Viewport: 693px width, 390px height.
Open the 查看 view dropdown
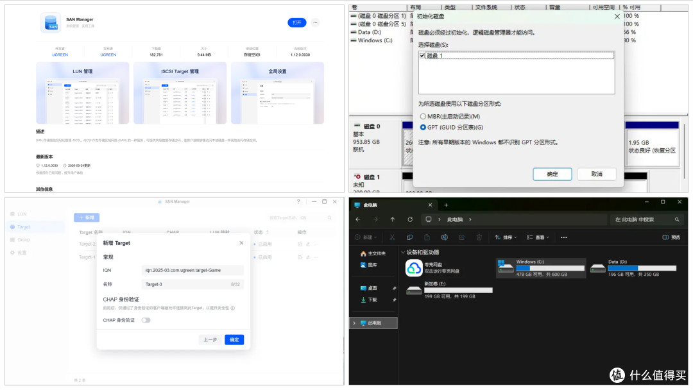click(538, 237)
